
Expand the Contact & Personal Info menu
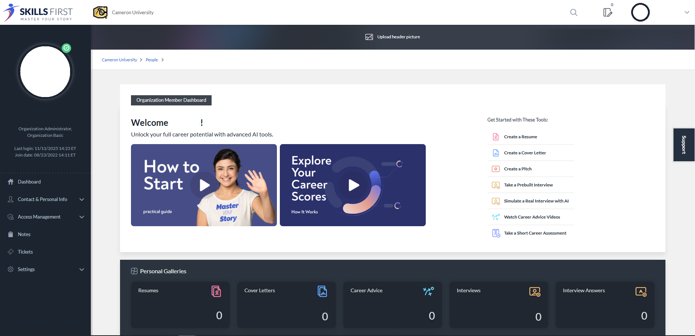[82, 200]
